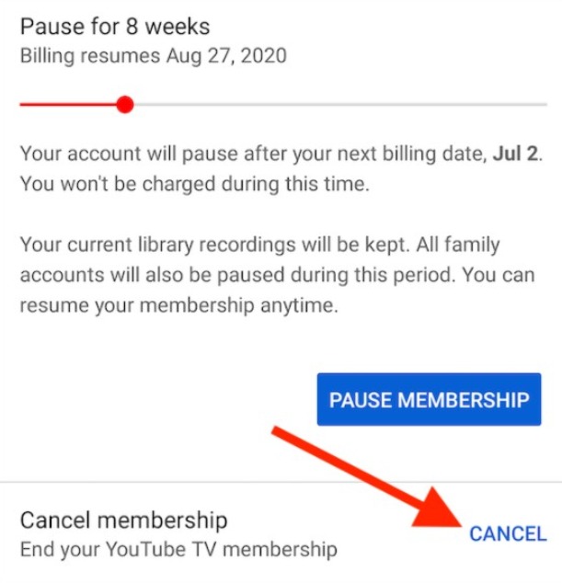Select the "Pause for 8 weeks" heading
This screenshot has width=562, height=583.
[115, 26]
